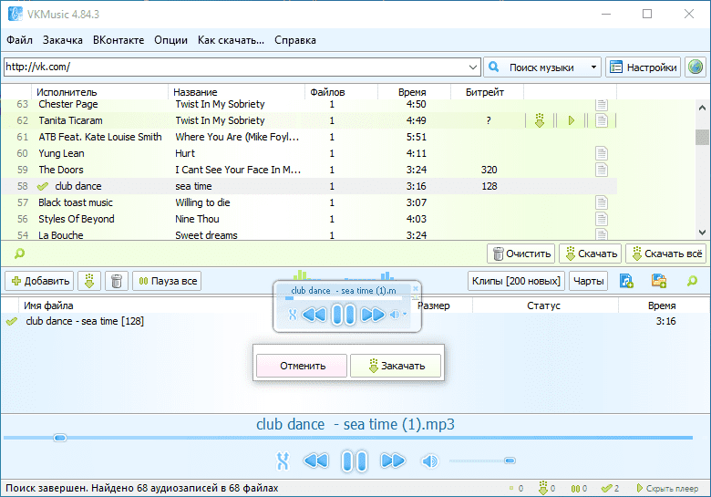Mute sound via main player speaker icon
The width and height of the screenshot is (711, 497).
point(429,461)
